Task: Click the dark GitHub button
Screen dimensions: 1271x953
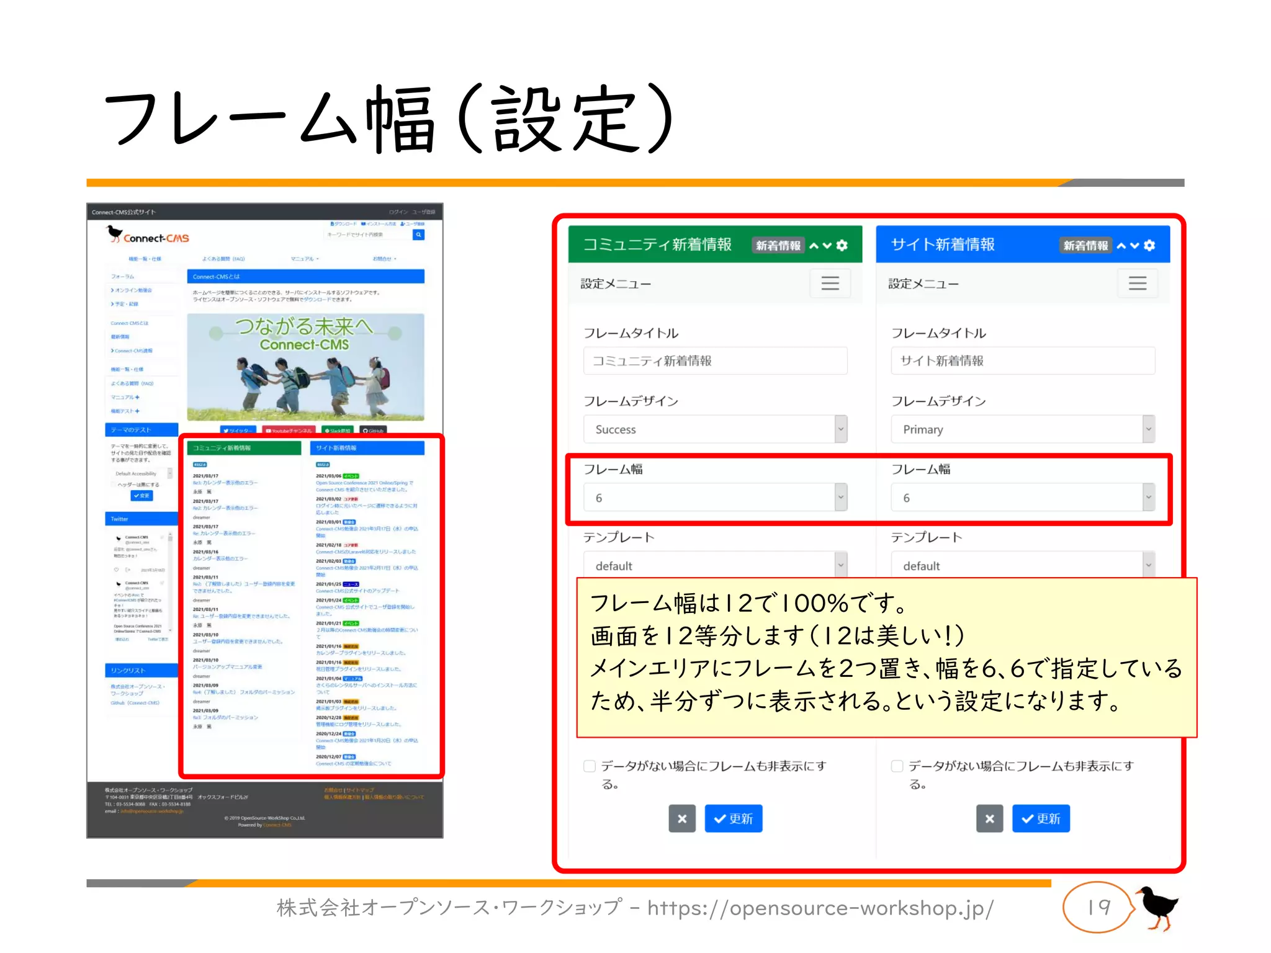Action: tap(374, 430)
